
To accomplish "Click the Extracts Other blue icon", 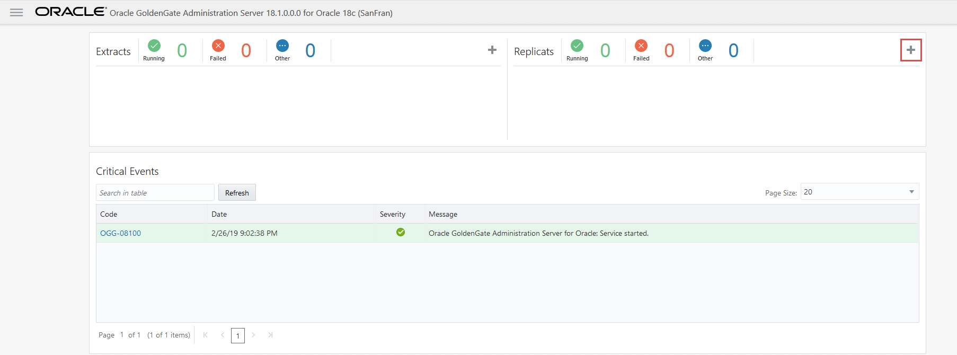I will pos(282,46).
